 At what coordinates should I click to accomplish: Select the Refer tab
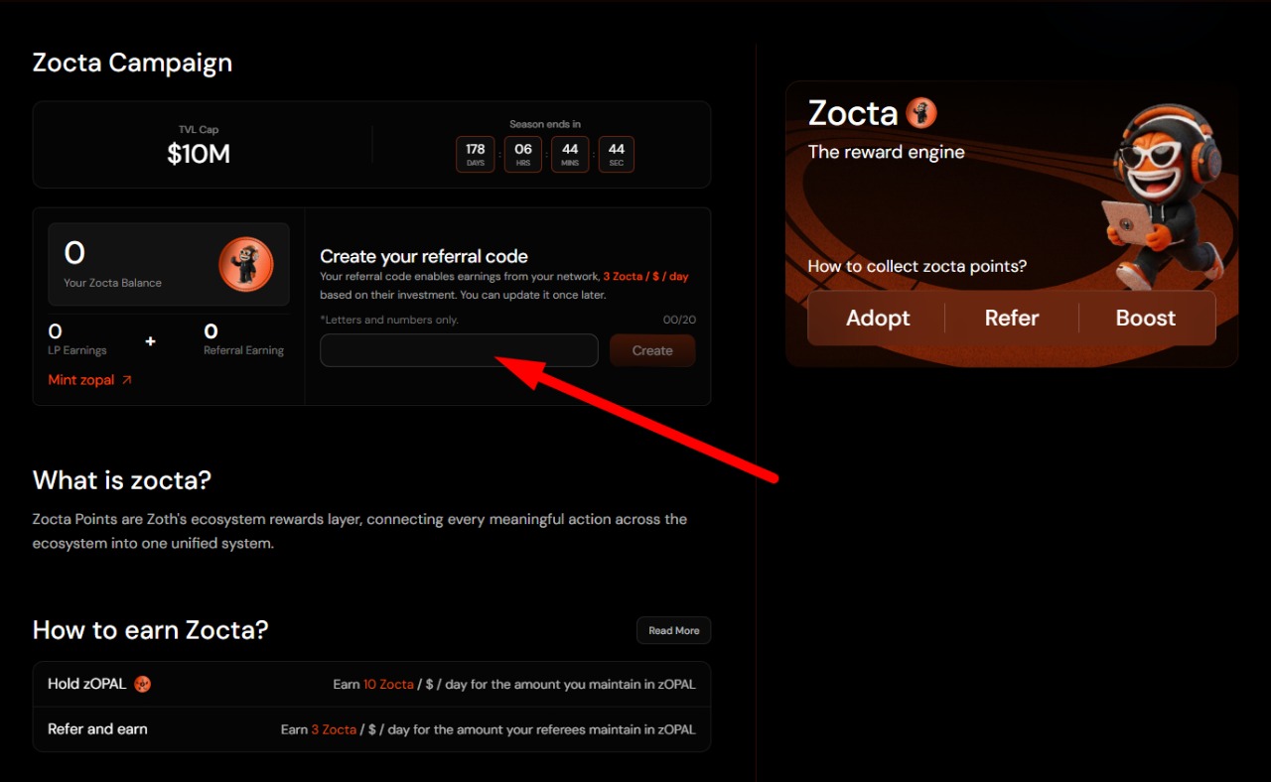point(1012,318)
